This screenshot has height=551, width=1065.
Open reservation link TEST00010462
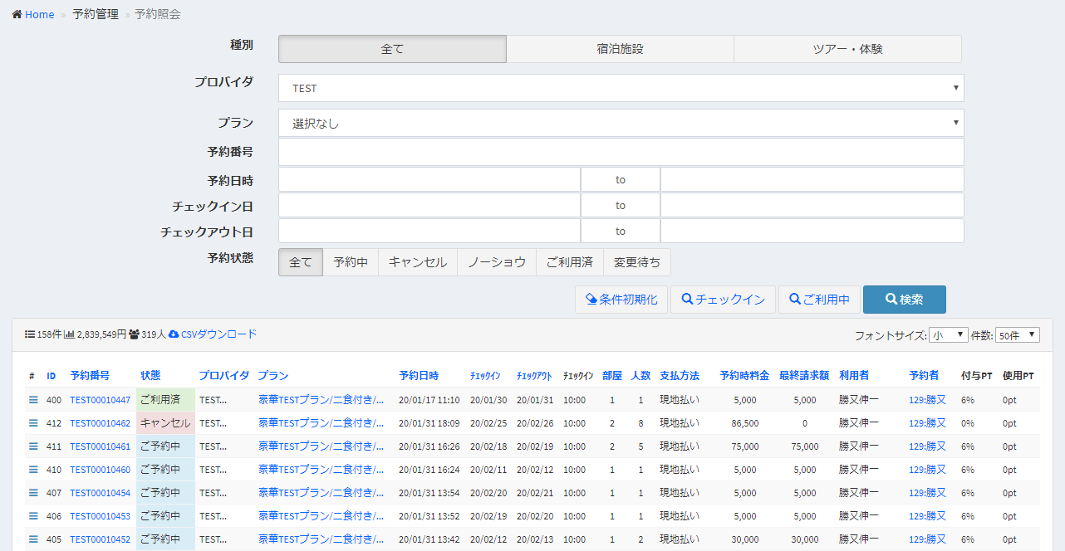[x=101, y=423]
